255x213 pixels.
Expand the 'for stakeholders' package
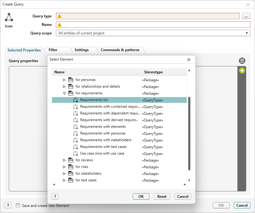pyautogui.click(x=64, y=173)
